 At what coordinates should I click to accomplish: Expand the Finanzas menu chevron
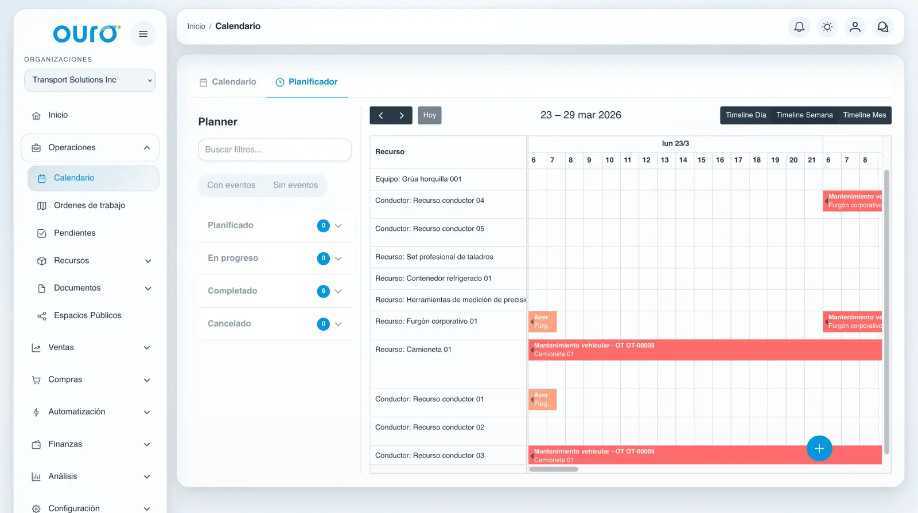point(147,444)
